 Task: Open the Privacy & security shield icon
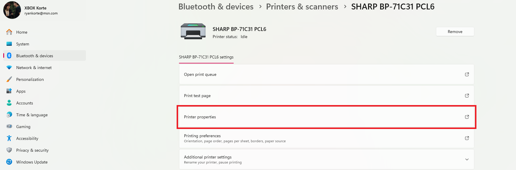9,150
